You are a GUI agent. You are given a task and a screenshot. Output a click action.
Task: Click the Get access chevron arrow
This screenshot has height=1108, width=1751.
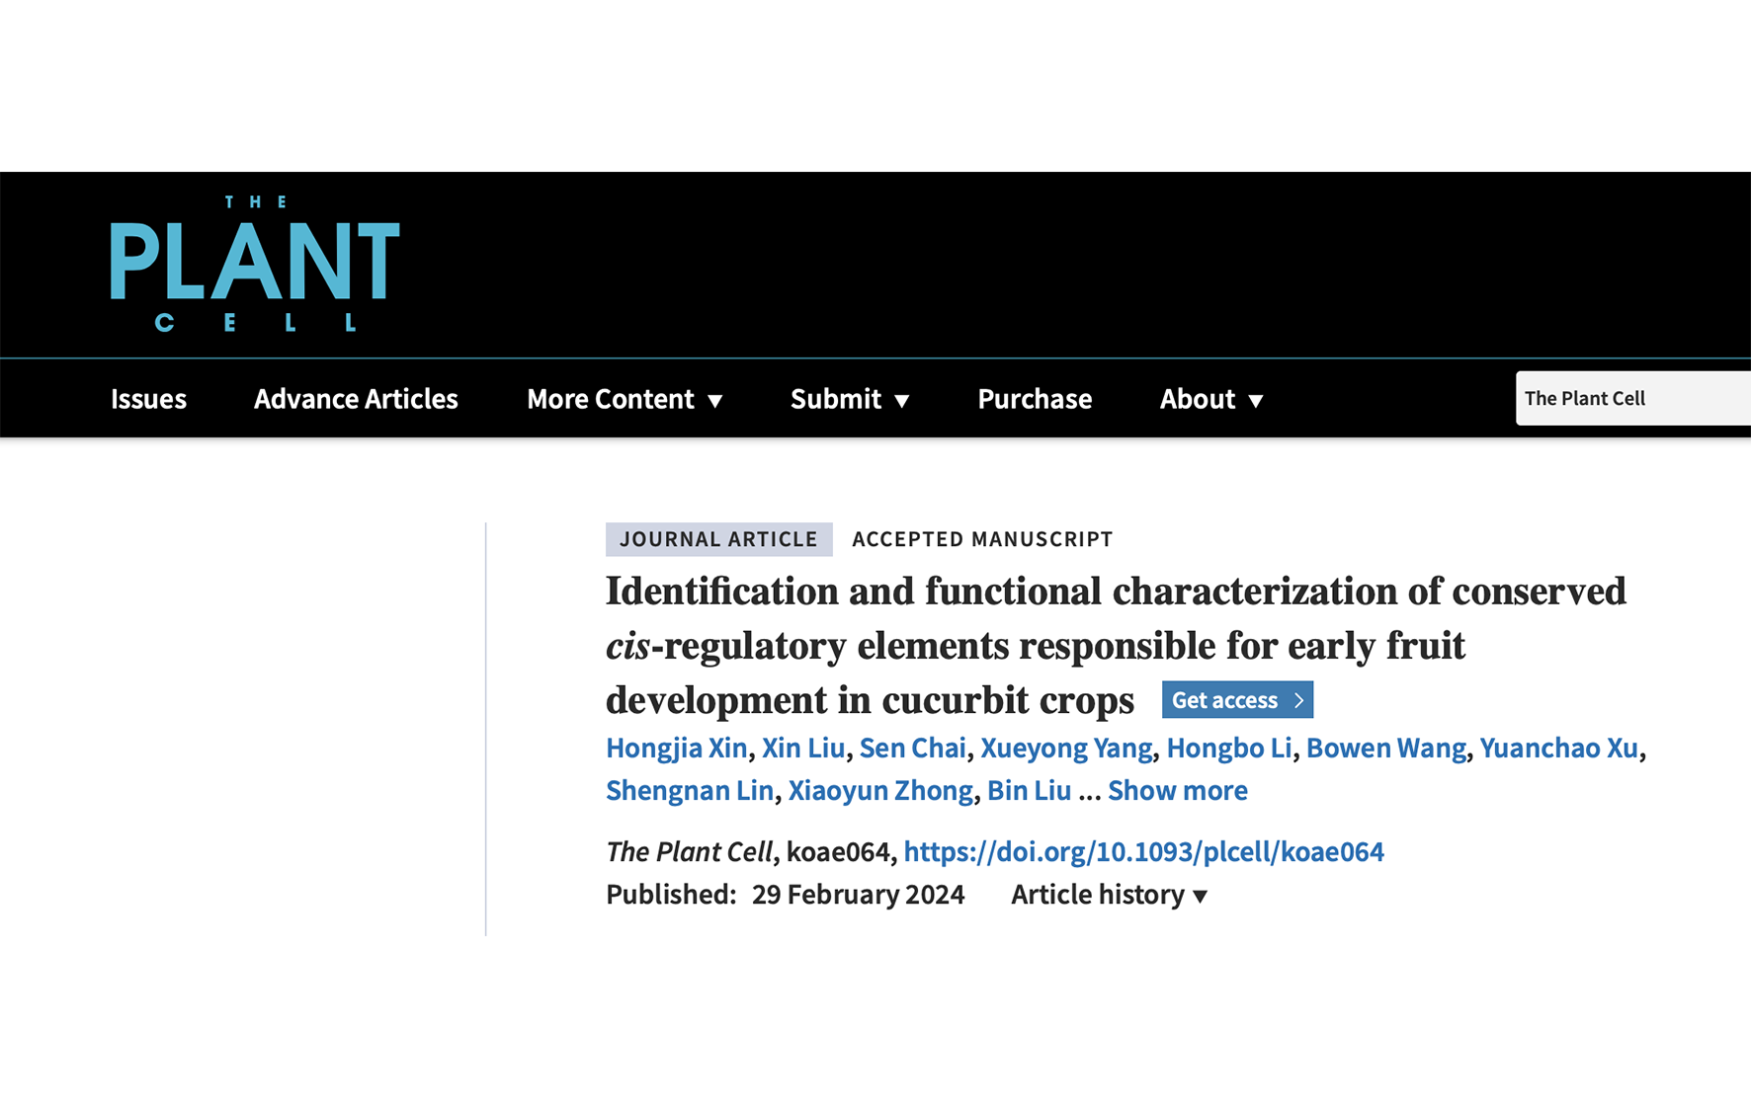click(x=1297, y=699)
